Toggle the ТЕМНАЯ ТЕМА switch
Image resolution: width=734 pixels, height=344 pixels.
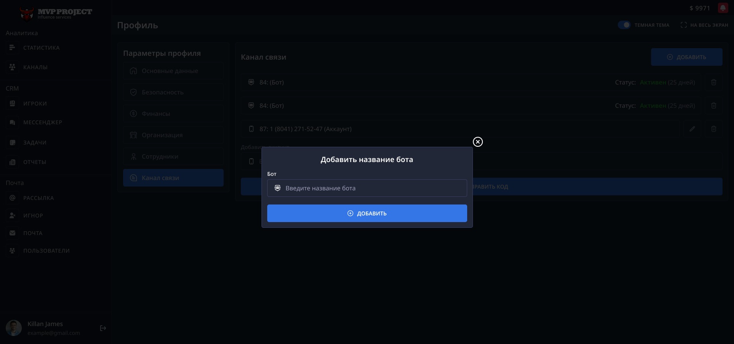tap(624, 25)
